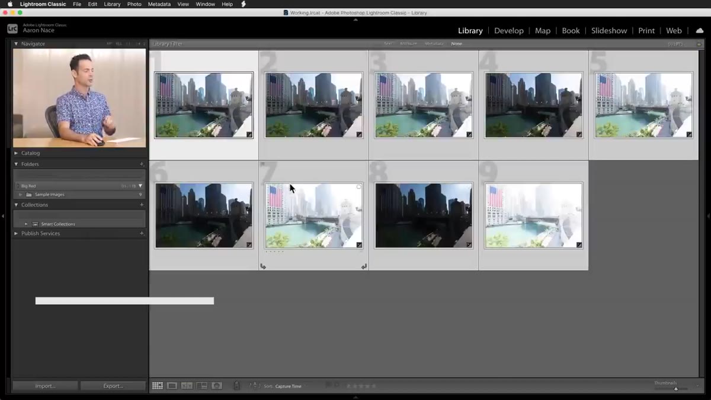
Task: Adjust the Thumbnails size slider
Action: click(675, 389)
